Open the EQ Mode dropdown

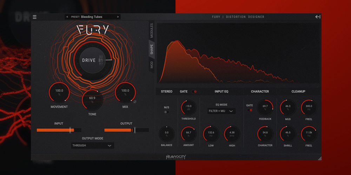221,111
